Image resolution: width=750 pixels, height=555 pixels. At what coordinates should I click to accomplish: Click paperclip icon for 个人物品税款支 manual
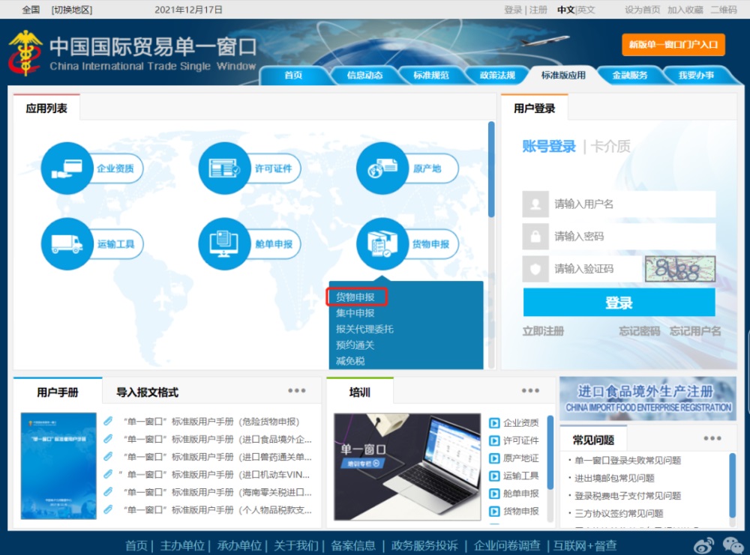point(109,509)
